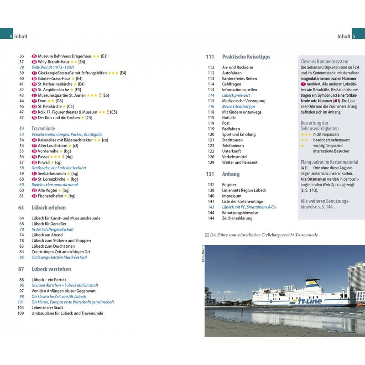
Task: Click the child-friendly figure icon next to Passat
Action: [64, 156]
